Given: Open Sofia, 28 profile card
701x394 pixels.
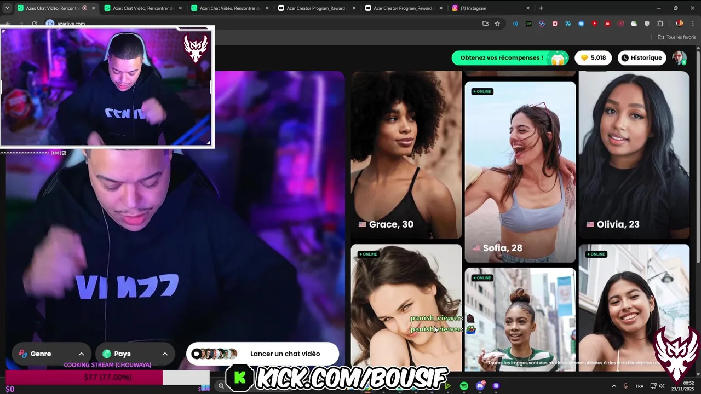Looking at the screenshot, I should click(x=520, y=172).
